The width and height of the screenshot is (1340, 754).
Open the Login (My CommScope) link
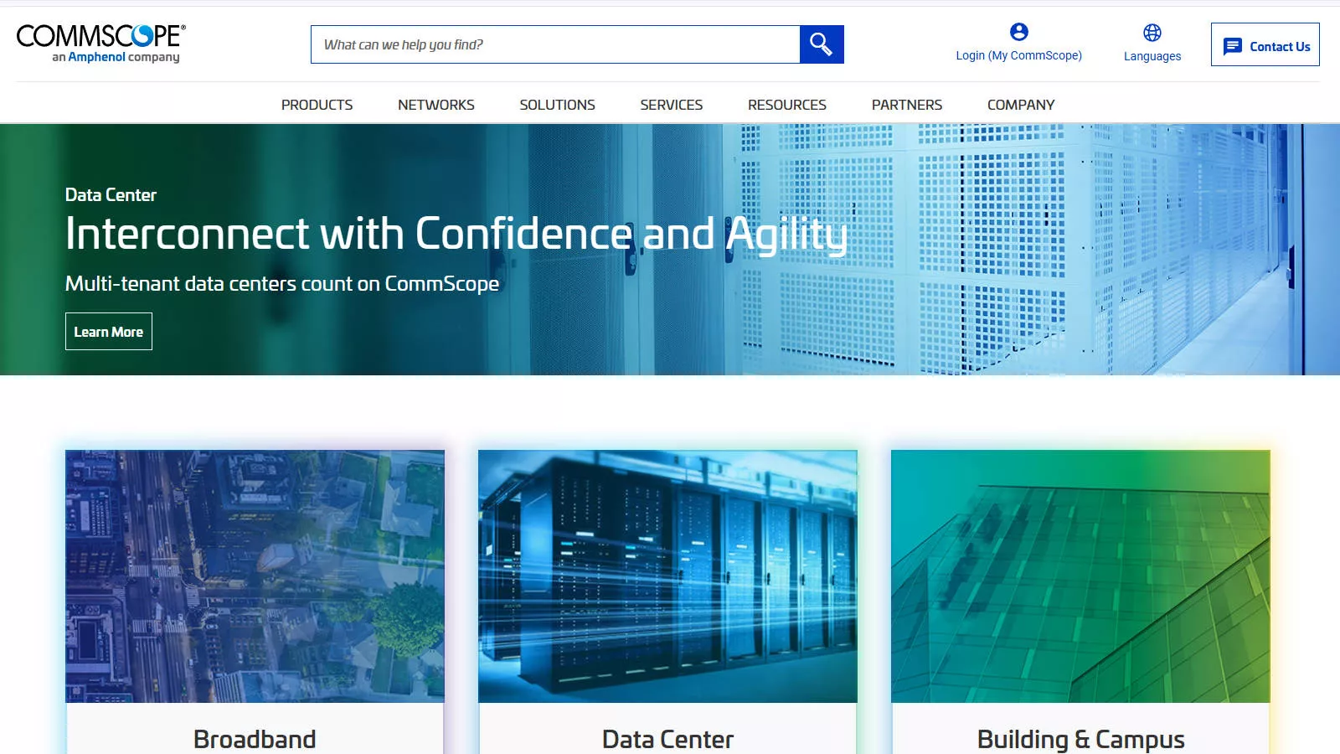coord(1019,55)
